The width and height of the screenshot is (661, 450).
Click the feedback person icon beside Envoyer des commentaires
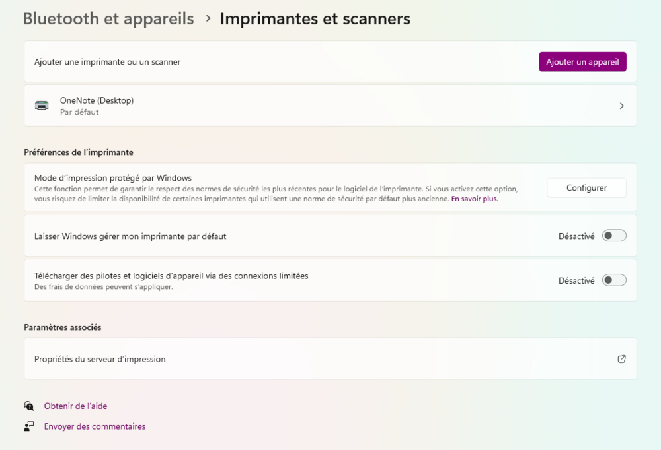click(29, 426)
